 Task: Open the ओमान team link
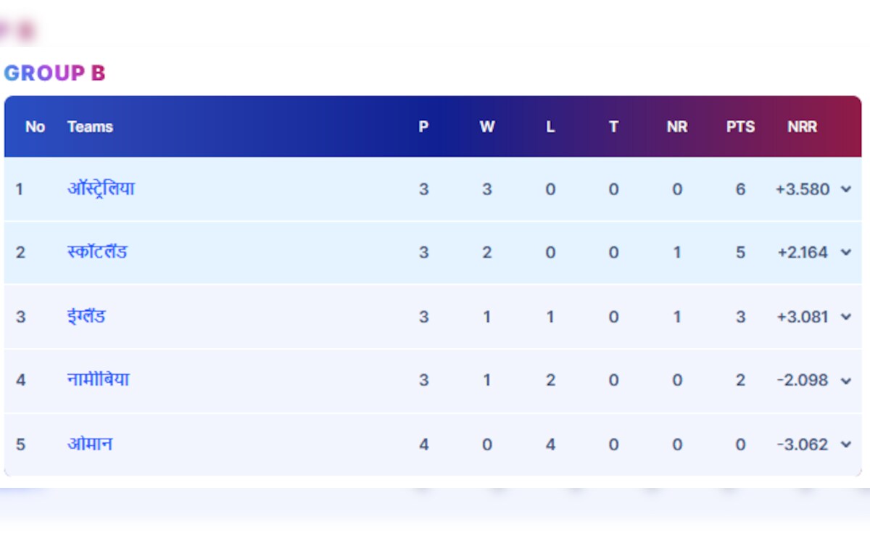point(89,444)
